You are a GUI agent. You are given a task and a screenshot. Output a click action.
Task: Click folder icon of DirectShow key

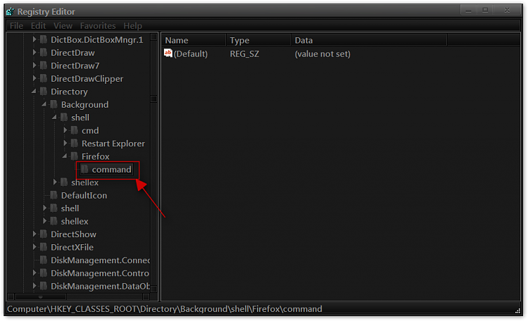[x=44, y=234]
